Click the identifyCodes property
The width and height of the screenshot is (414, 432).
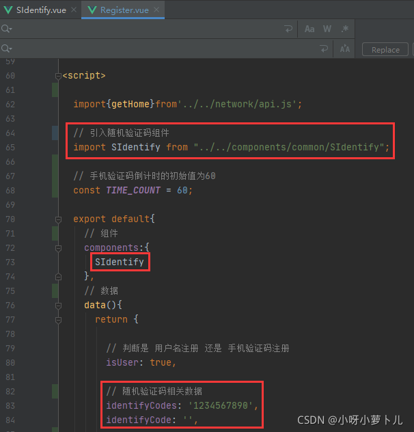pyautogui.click(x=141, y=406)
